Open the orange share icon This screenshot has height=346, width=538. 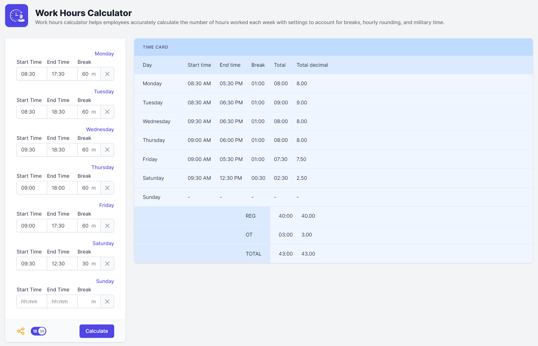pos(21,331)
